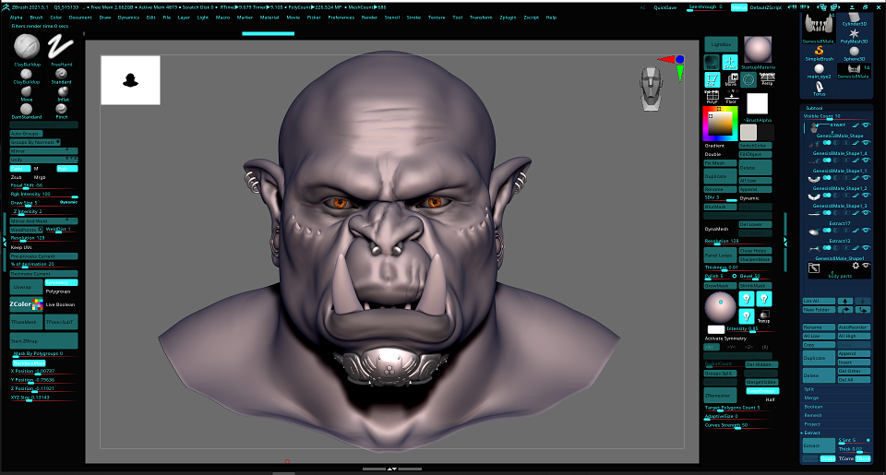Click the light placement sphere
The width and height of the screenshot is (886, 475).
(x=721, y=307)
